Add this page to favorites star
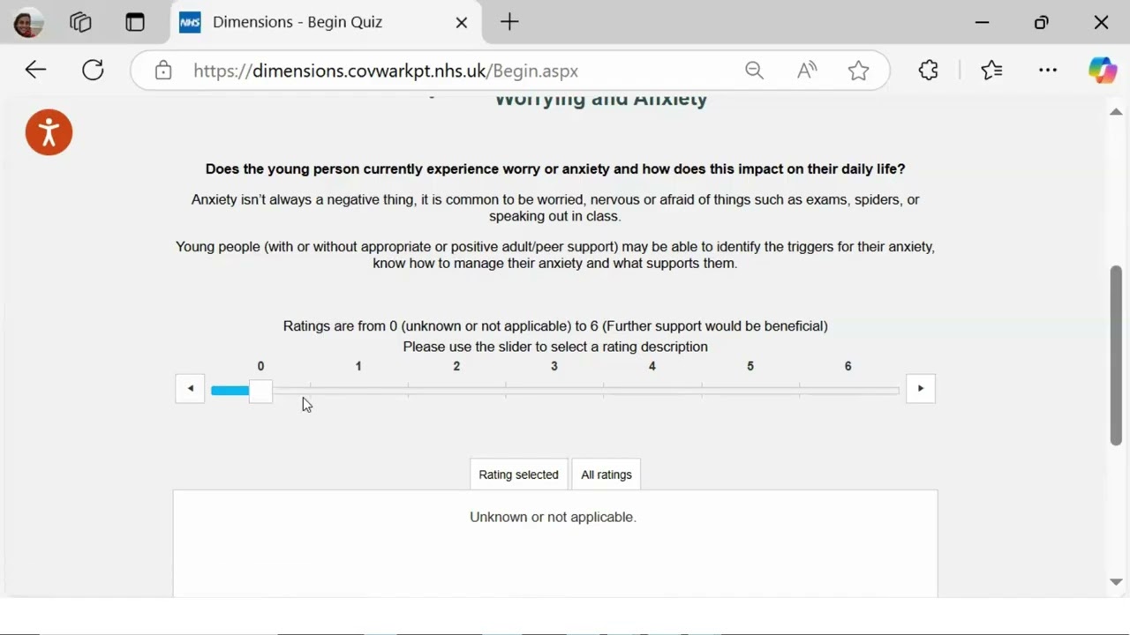 click(x=858, y=71)
